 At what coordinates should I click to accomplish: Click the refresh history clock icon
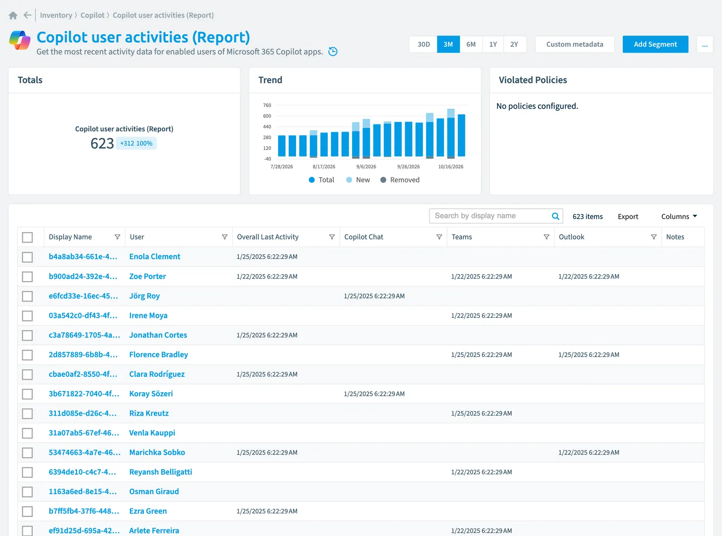[x=333, y=51]
